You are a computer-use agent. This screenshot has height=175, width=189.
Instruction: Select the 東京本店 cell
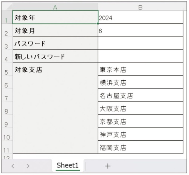[x=141, y=69]
